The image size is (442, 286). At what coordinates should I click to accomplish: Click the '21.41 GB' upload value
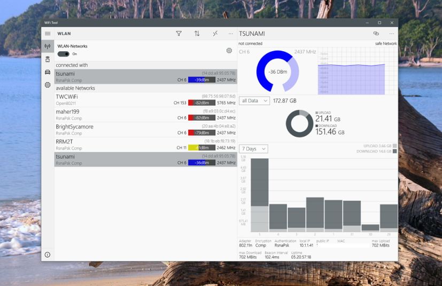[328, 119]
